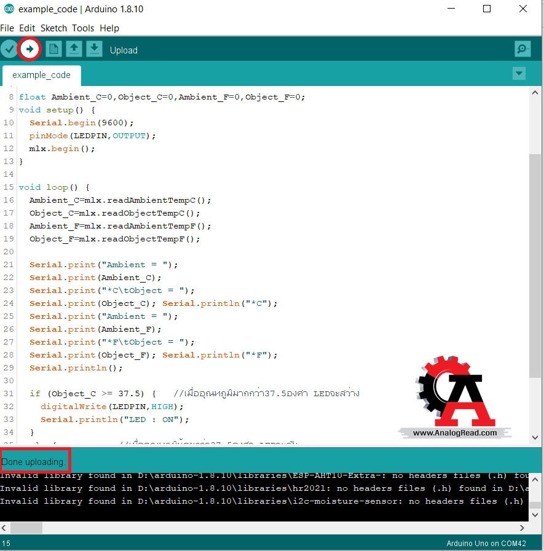The width and height of the screenshot is (544, 551).
Task: Click the console line mentioning i2c-moisture-sensor
Action: (262, 501)
